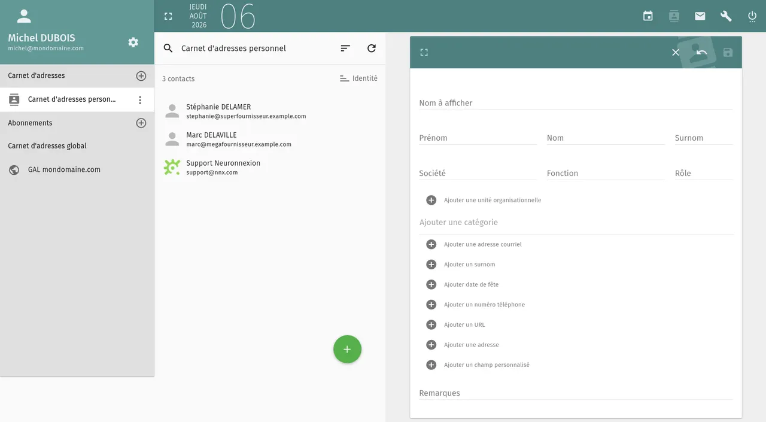Click the Société field
The image size is (766, 422).
pyautogui.click(x=478, y=173)
